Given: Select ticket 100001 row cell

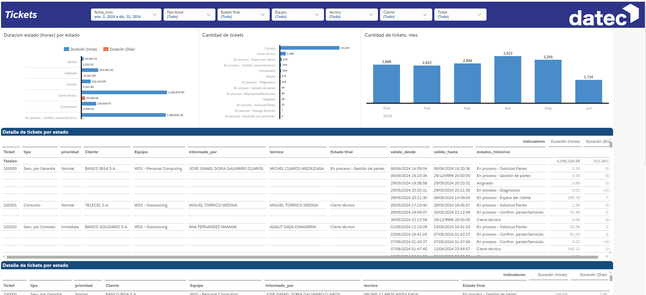Looking at the screenshot, I should (x=10, y=205).
